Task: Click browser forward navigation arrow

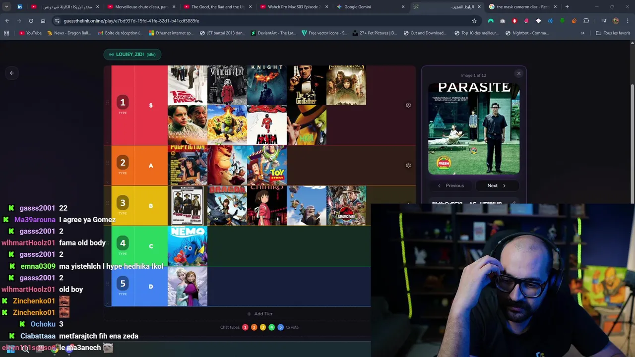Action: point(19,21)
